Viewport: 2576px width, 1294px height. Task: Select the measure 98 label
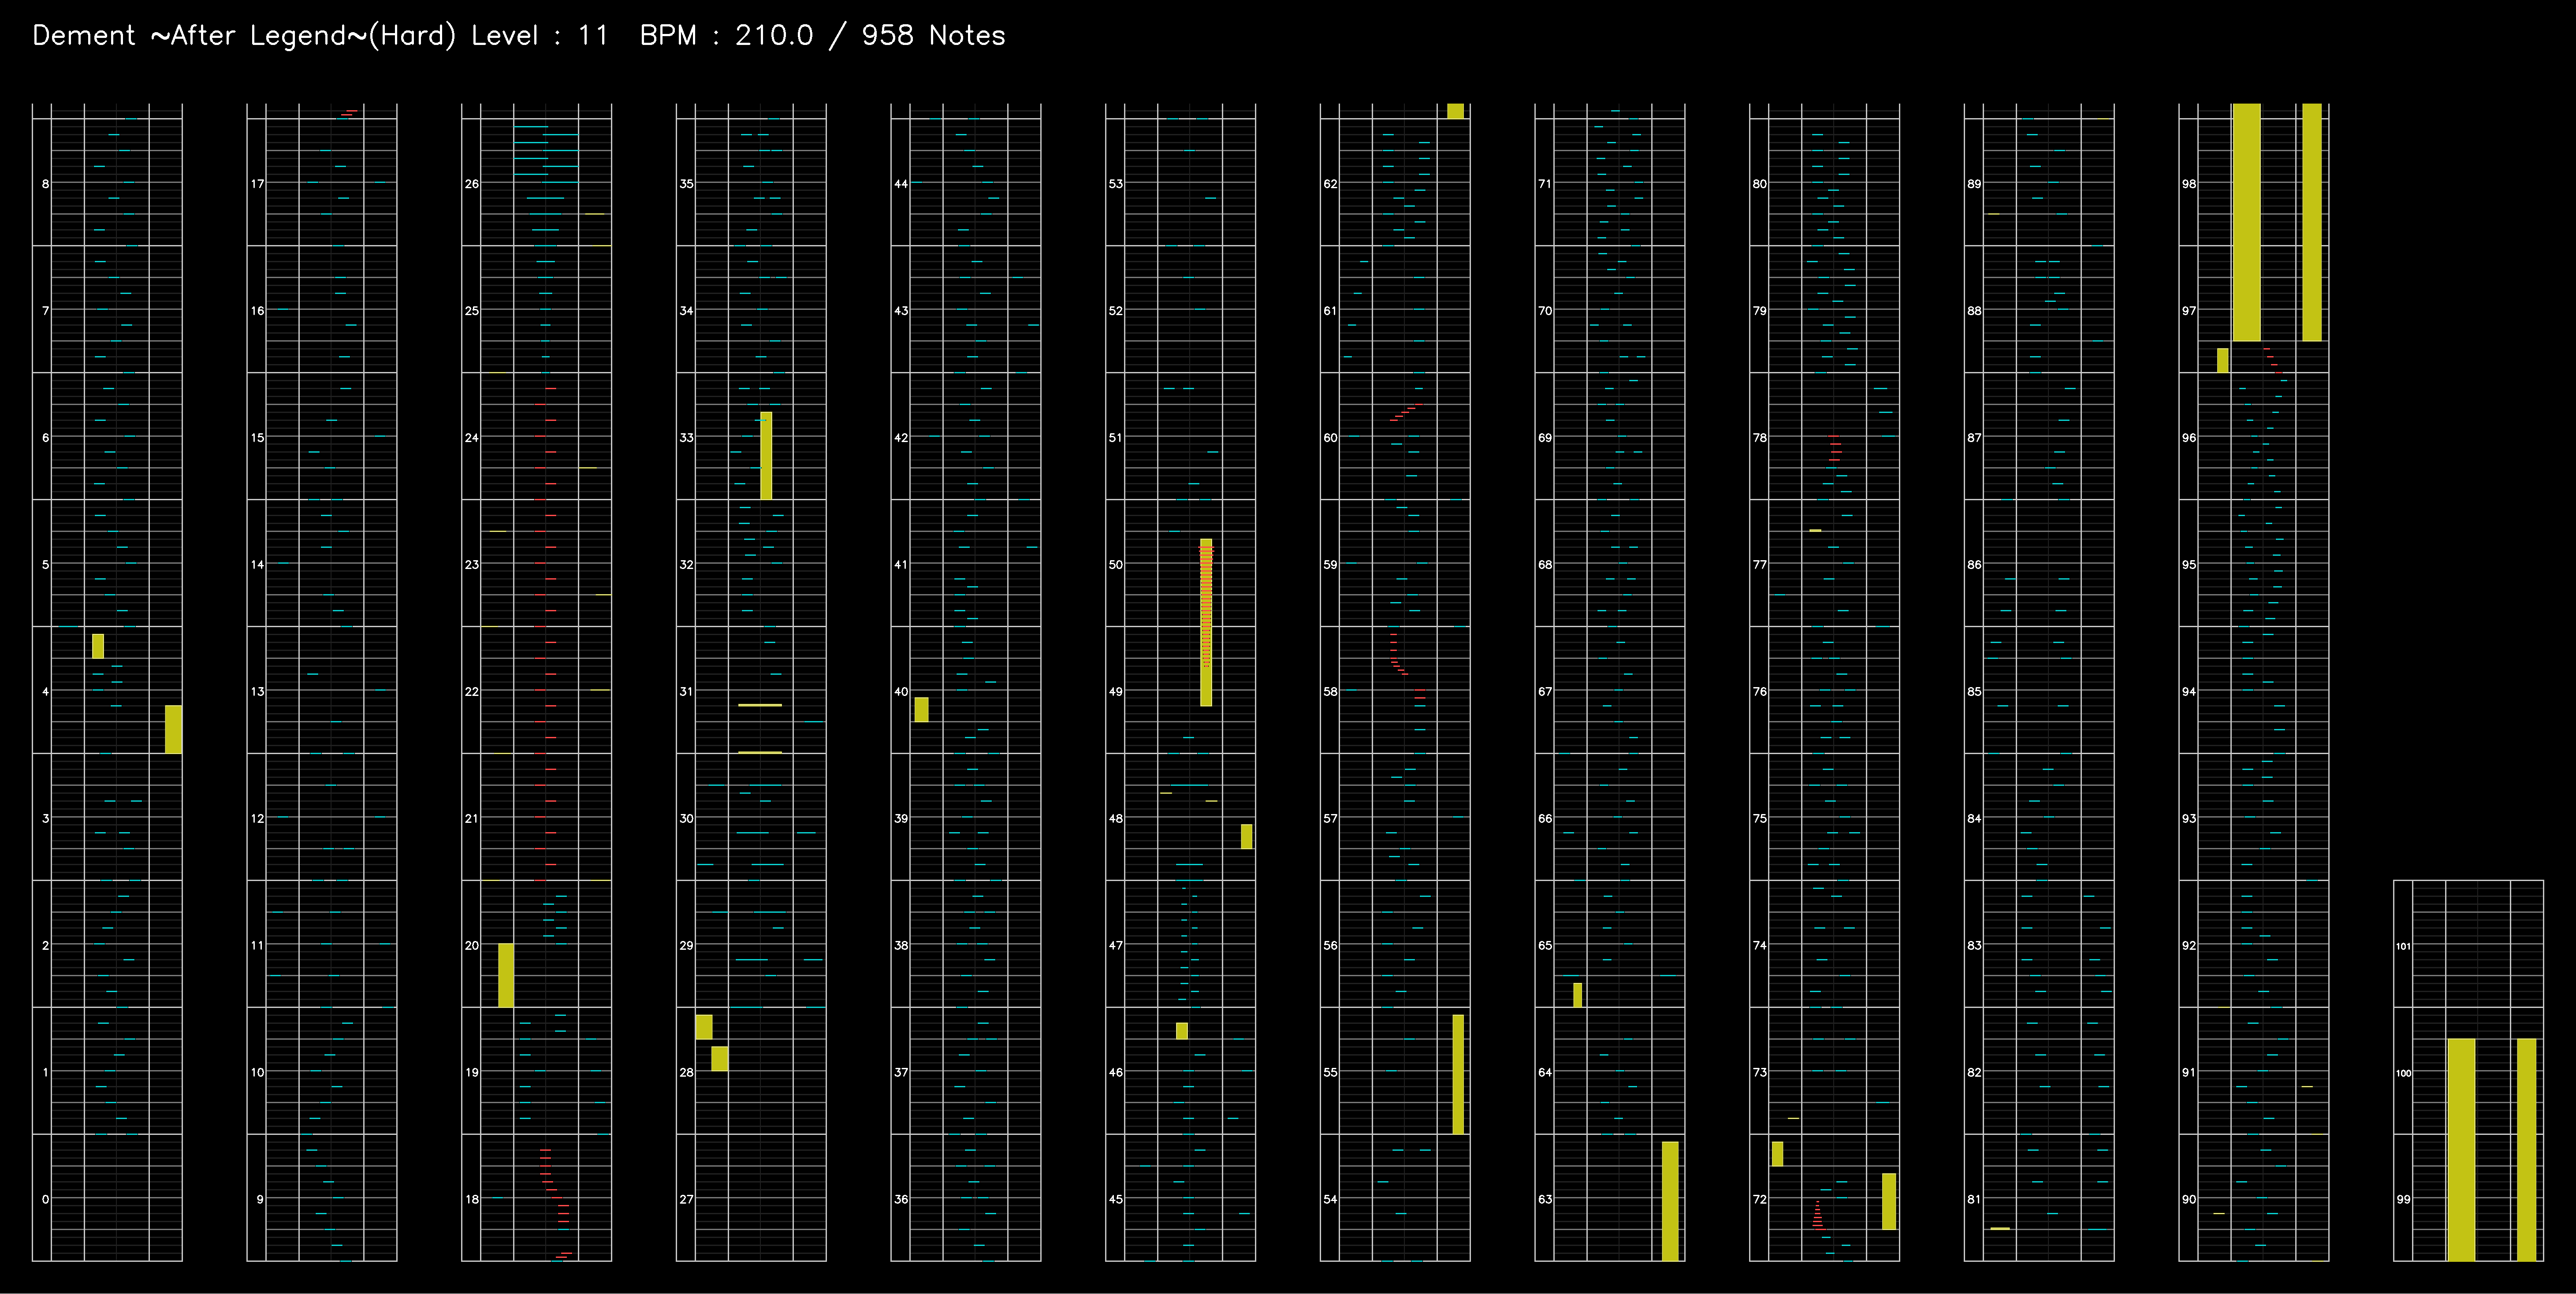click(x=2189, y=184)
